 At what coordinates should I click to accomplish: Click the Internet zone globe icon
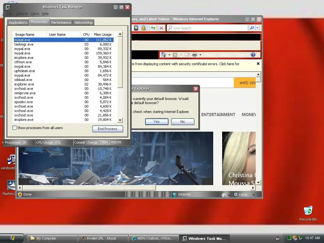174,195
